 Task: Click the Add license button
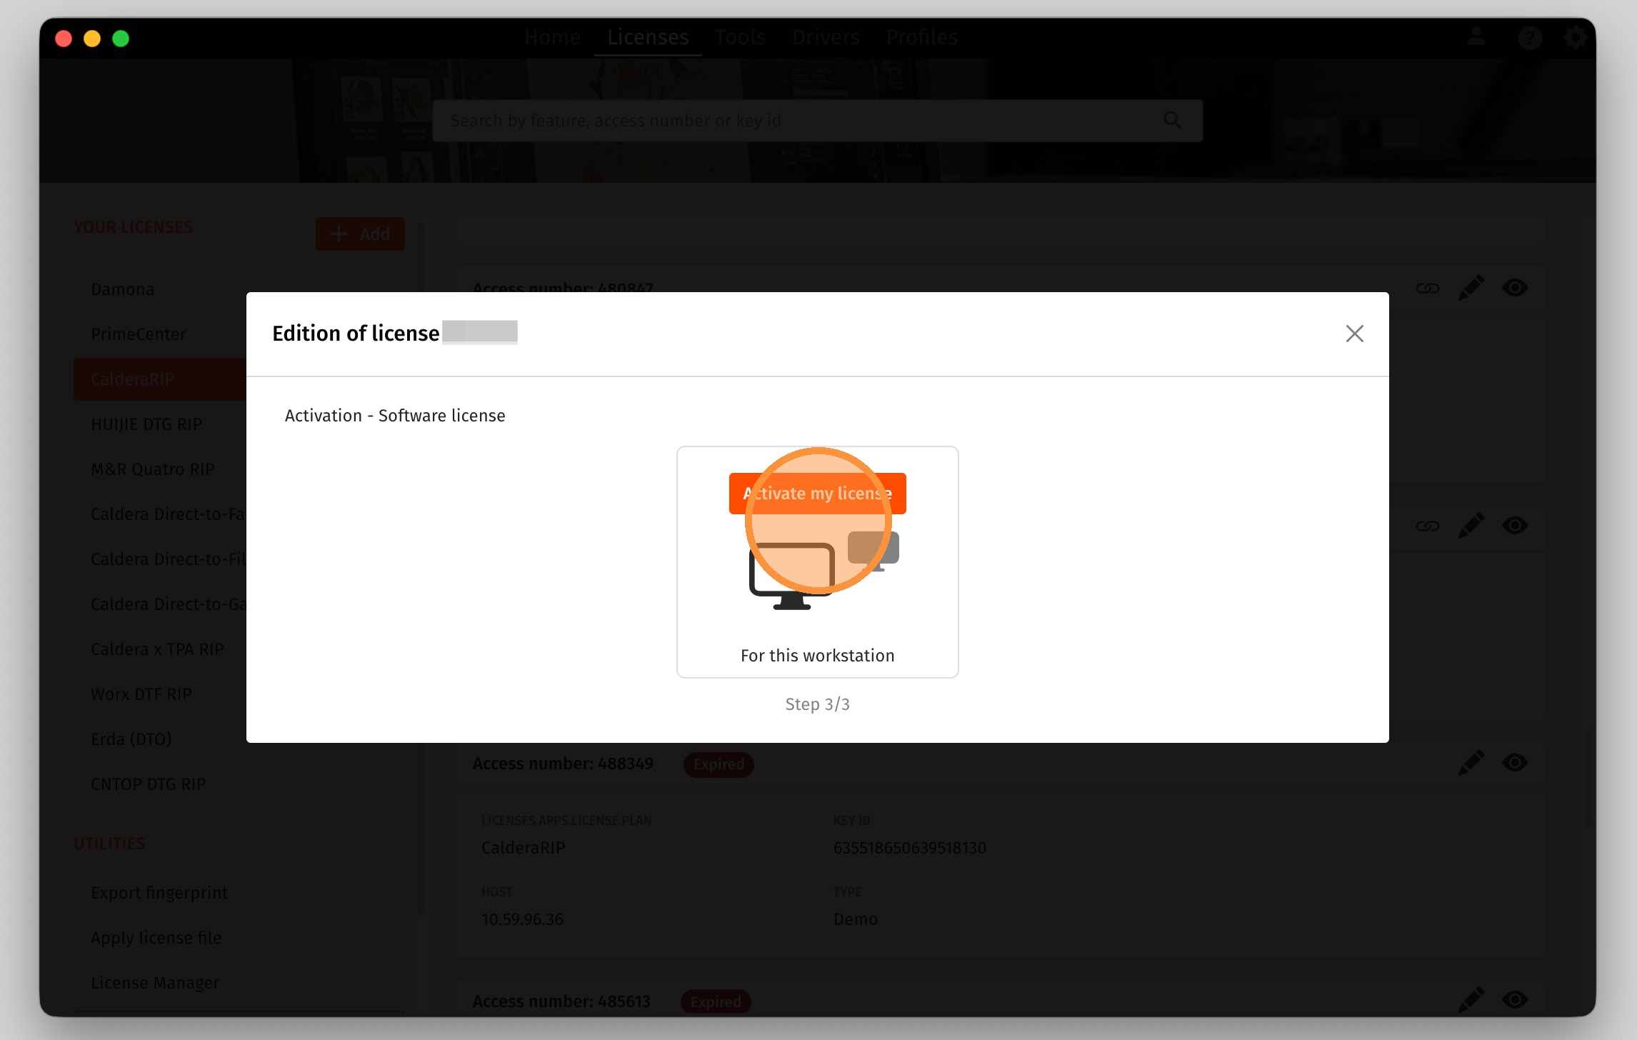tap(360, 234)
